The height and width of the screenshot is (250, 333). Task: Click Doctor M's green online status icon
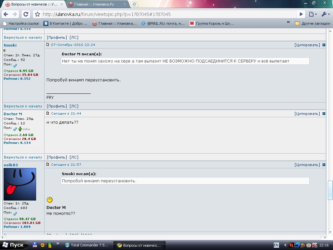coord(20,129)
